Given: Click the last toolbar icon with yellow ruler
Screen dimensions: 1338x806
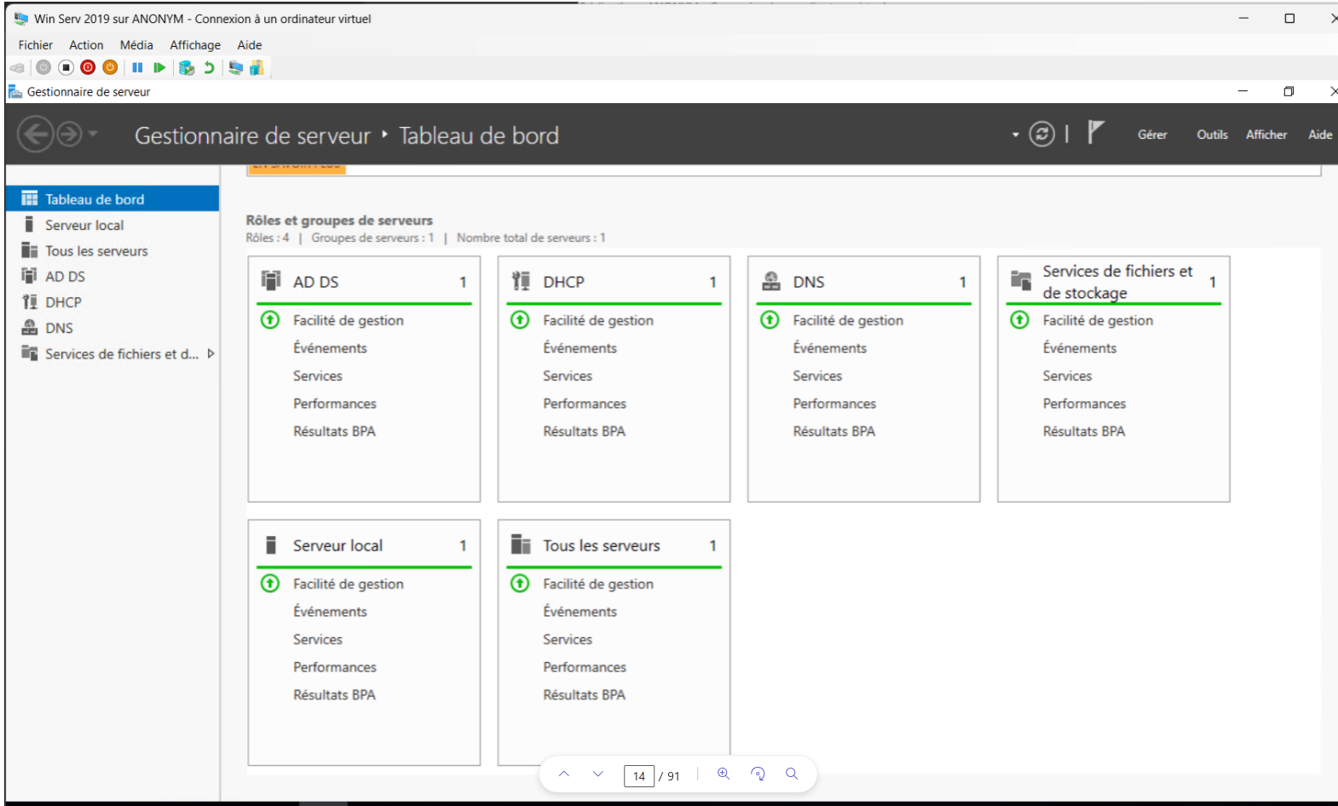Looking at the screenshot, I should click(x=257, y=67).
